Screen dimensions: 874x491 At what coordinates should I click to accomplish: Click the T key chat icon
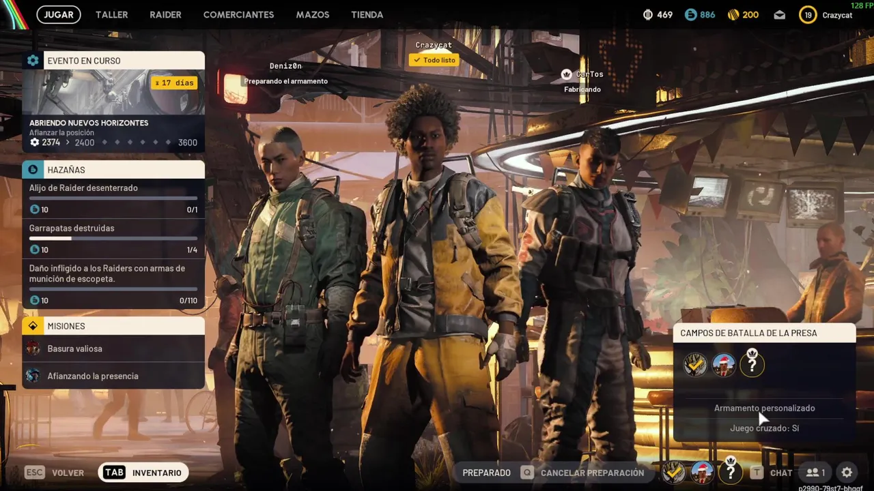(757, 473)
